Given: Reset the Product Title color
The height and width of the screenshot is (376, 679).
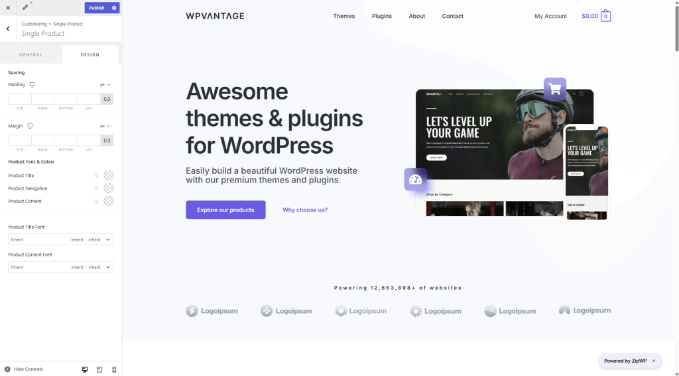Looking at the screenshot, I should click(96, 176).
